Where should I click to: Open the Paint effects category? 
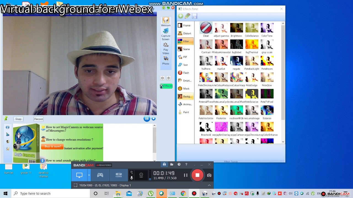click(x=185, y=112)
